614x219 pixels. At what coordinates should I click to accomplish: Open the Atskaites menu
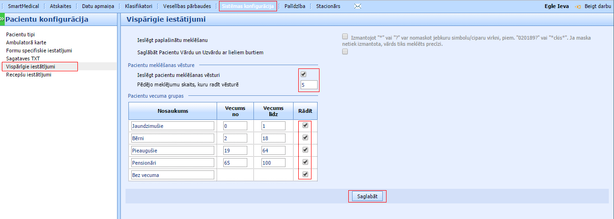point(60,7)
